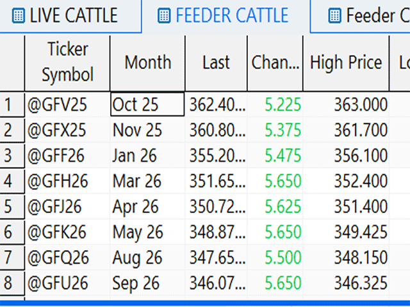Sort by the Month column header
Image resolution: width=410 pixels, height=307 pixels.
[x=147, y=62]
